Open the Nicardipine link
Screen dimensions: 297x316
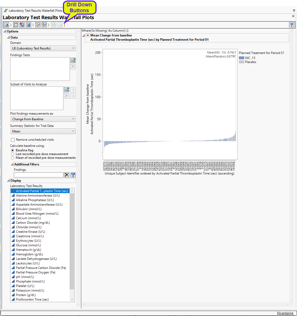pos(285,313)
